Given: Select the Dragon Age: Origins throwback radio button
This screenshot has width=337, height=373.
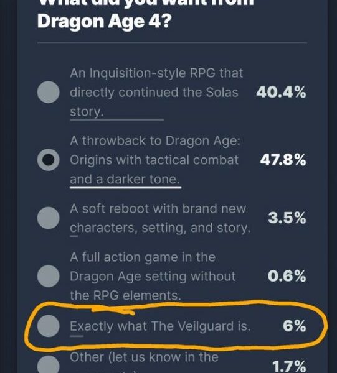Looking at the screenshot, I should pos(49,160).
